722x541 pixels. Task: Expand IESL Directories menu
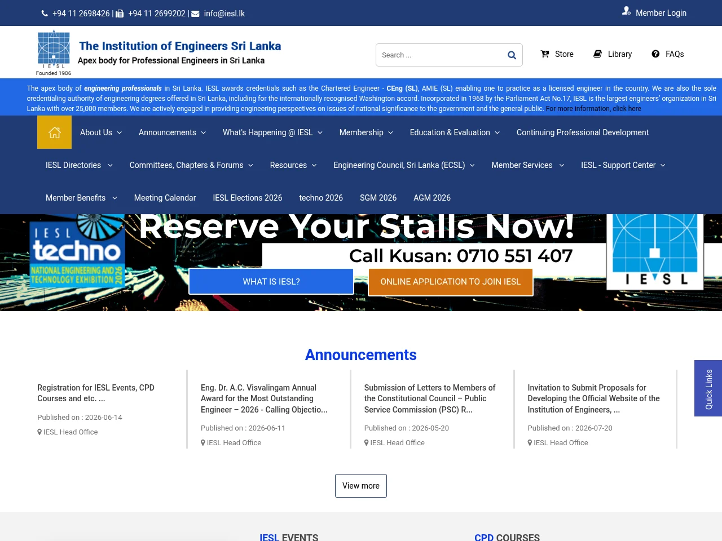click(x=79, y=165)
